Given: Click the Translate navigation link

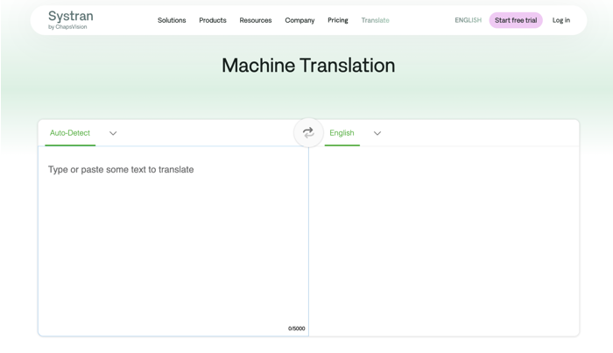Looking at the screenshot, I should (x=376, y=20).
